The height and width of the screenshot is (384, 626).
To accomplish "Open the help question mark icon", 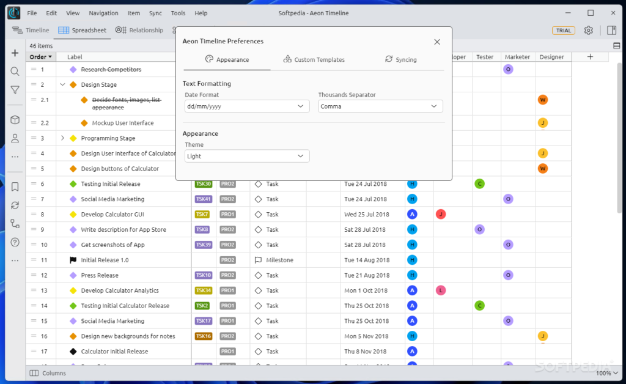I will click(x=15, y=242).
